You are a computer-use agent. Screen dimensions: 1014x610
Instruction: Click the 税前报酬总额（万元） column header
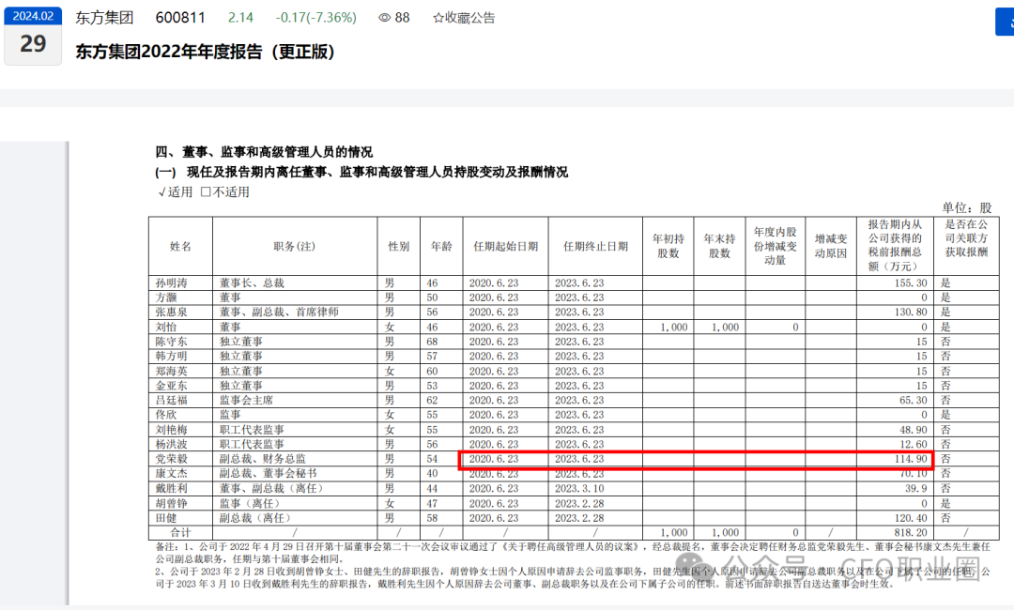[x=895, y=246]
